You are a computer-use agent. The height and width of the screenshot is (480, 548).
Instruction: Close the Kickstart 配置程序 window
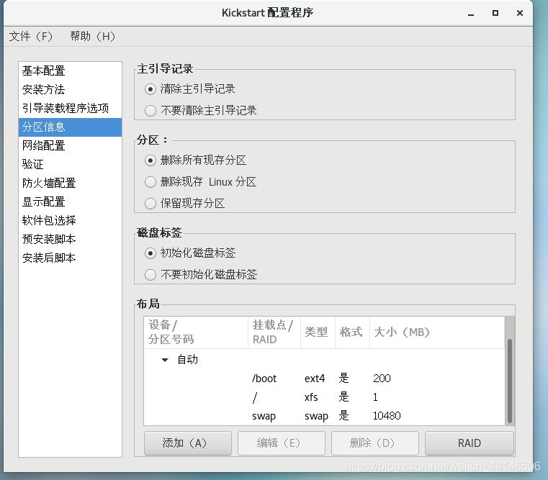coord(520,13)
